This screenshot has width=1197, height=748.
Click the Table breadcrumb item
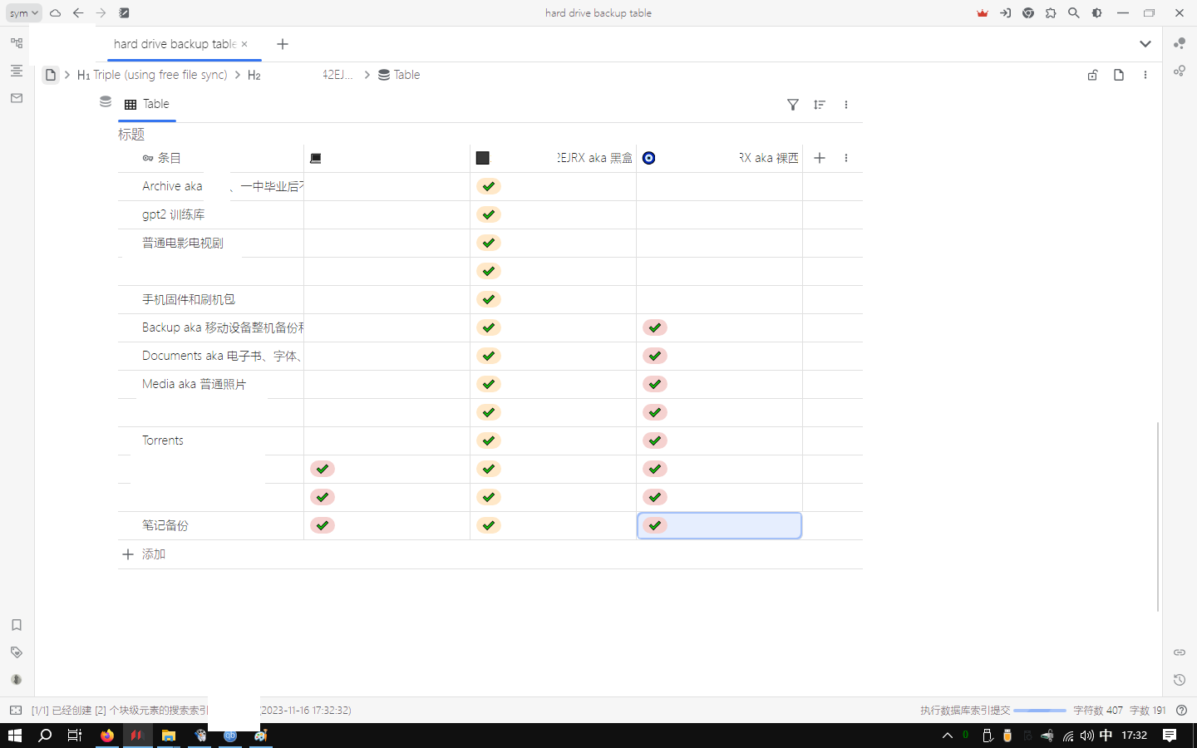click(399, 75)
